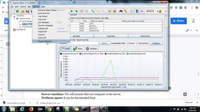Screen dimensions: 200x112
Task: Save the test plan with the floppy icon
Action: pos(27,11)
